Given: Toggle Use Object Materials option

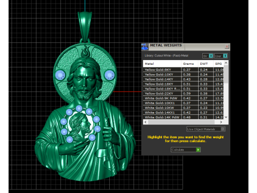Looking at the screenshot, I should pos(206,129).
